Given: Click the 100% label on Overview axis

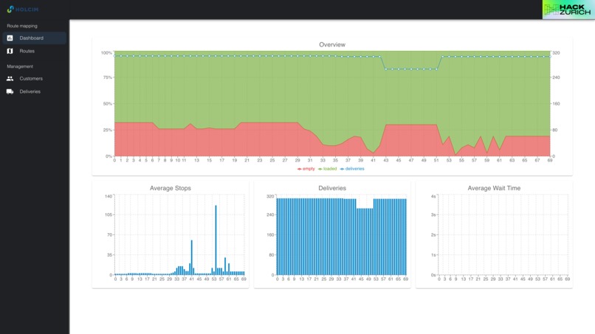Looking at the screenshot, I should 106,52.
